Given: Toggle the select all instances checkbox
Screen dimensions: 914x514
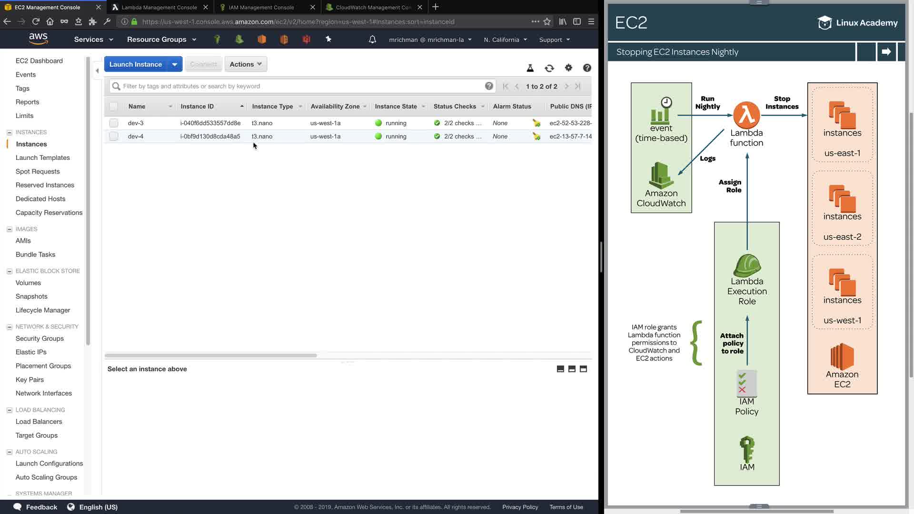Looking at the screenshot, I should 113,107.
